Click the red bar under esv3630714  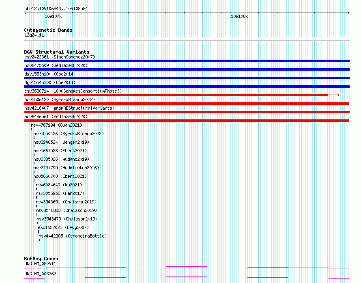176,95
